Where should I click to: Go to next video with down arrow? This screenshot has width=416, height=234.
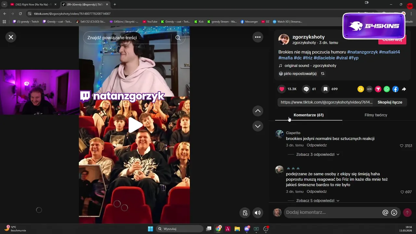(258, 126)
